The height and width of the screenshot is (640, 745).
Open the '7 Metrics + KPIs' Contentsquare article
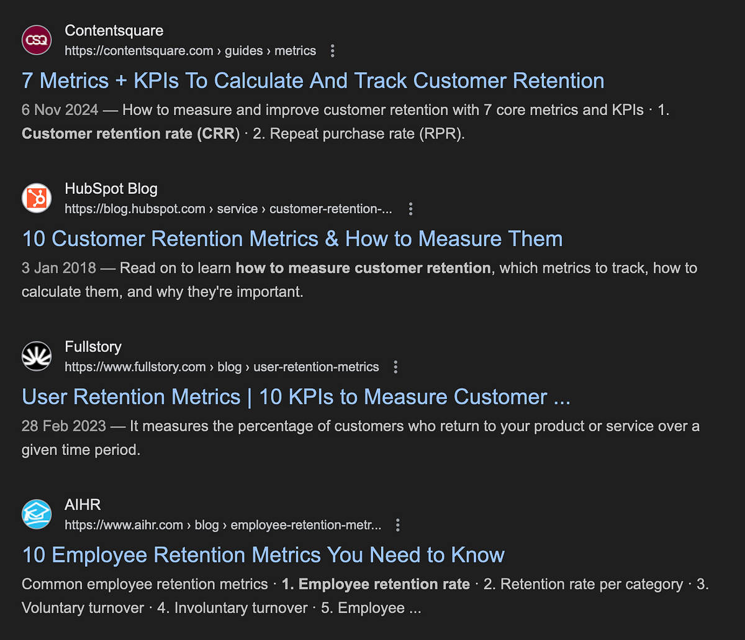[x=312, y=81]
